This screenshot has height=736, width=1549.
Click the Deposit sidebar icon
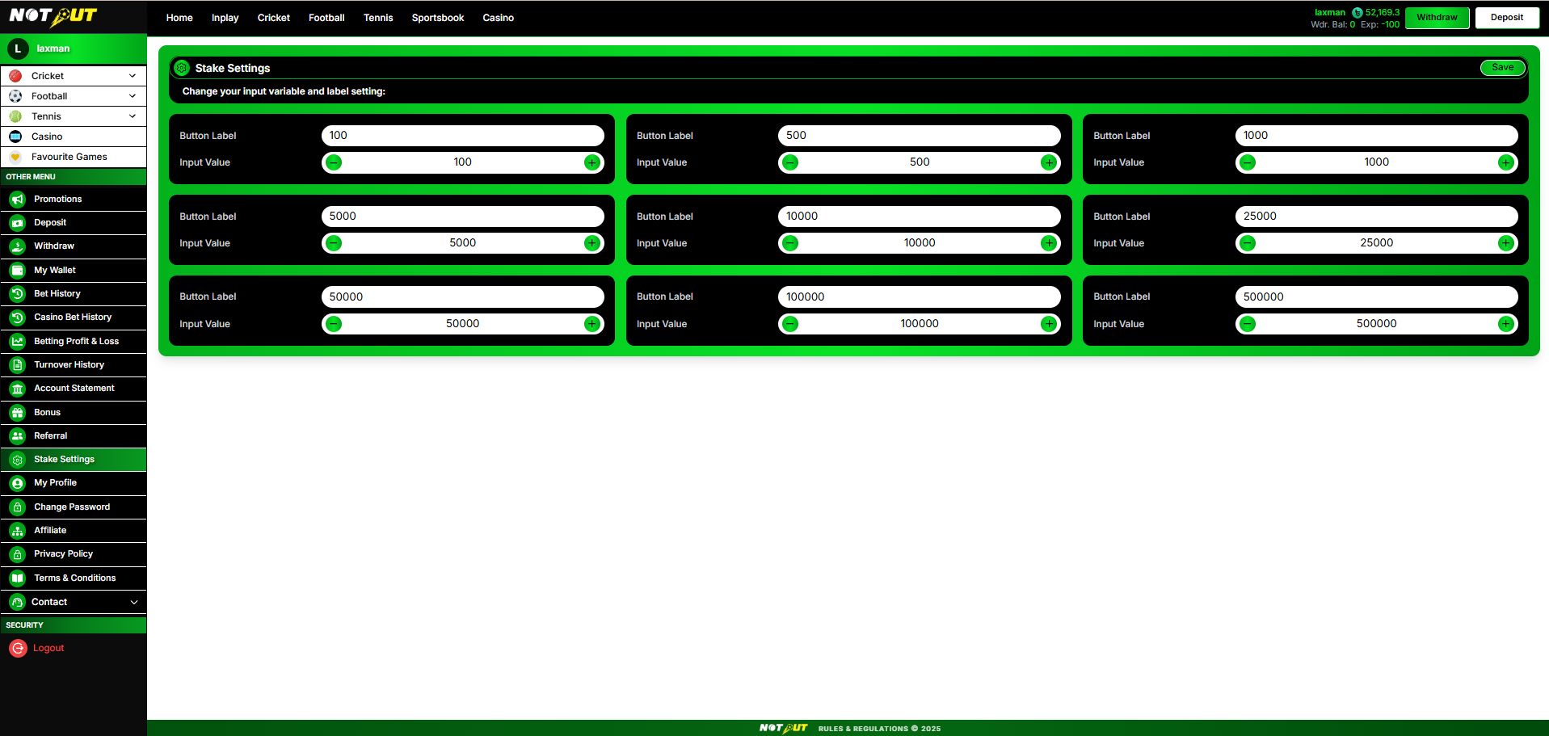18,222
